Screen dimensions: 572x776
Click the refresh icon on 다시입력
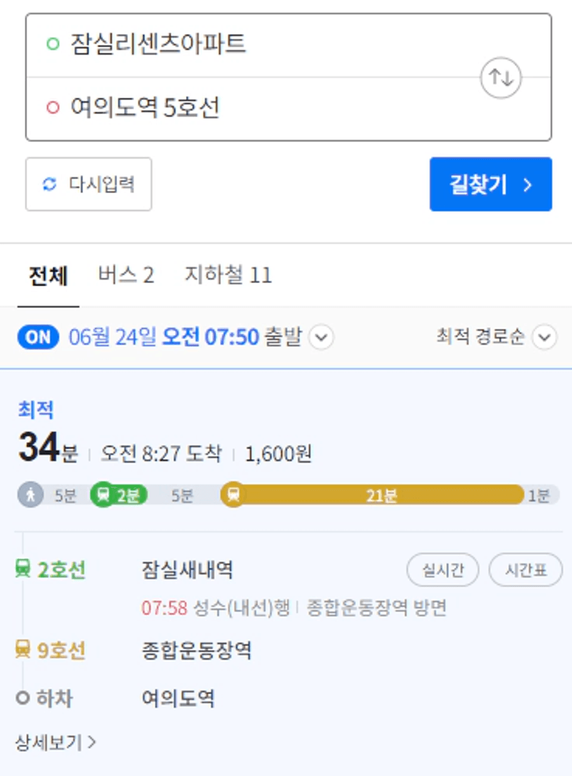tap(49, 184)
